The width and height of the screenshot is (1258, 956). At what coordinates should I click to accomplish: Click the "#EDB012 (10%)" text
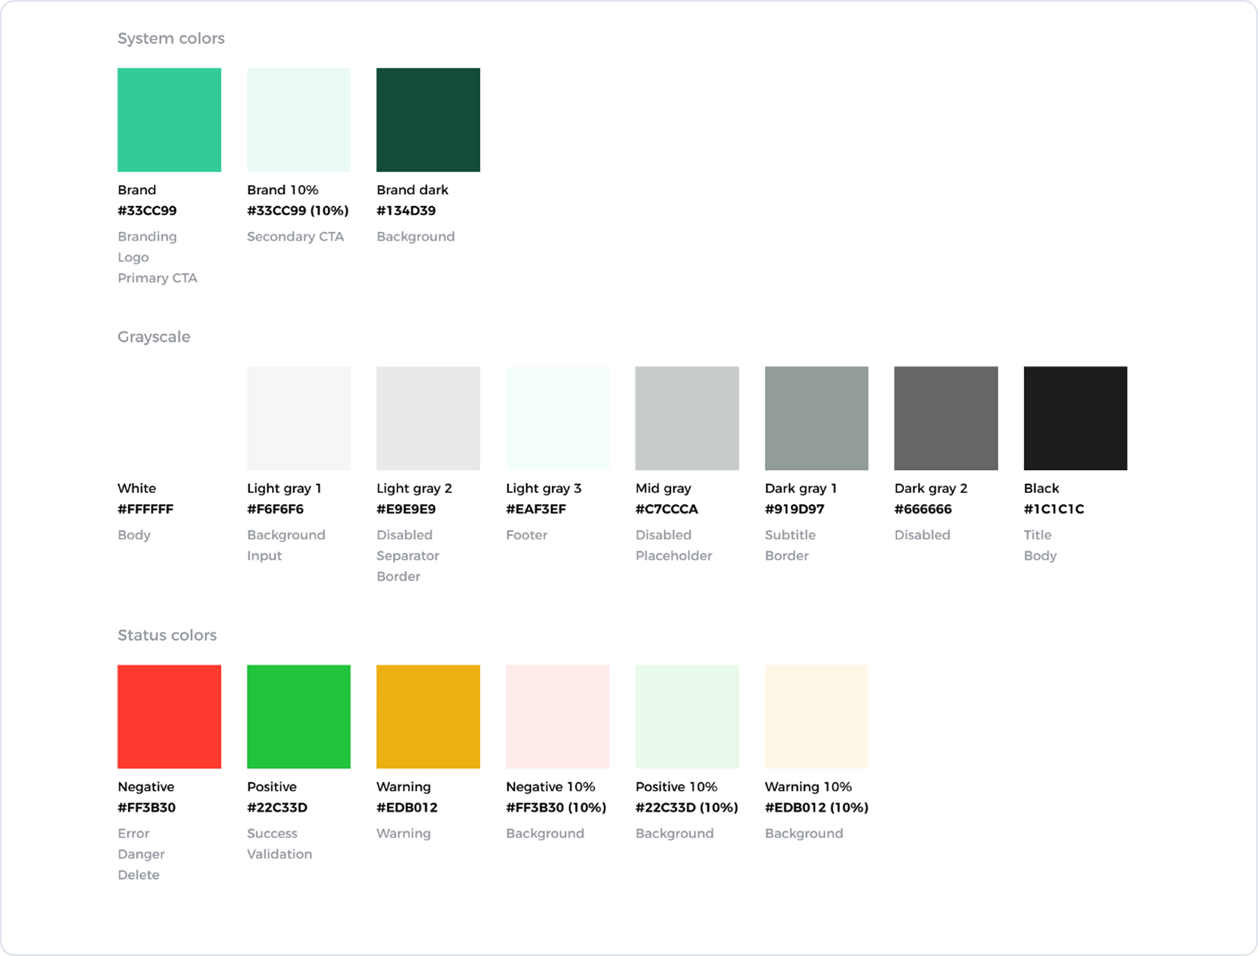[817, 807]
